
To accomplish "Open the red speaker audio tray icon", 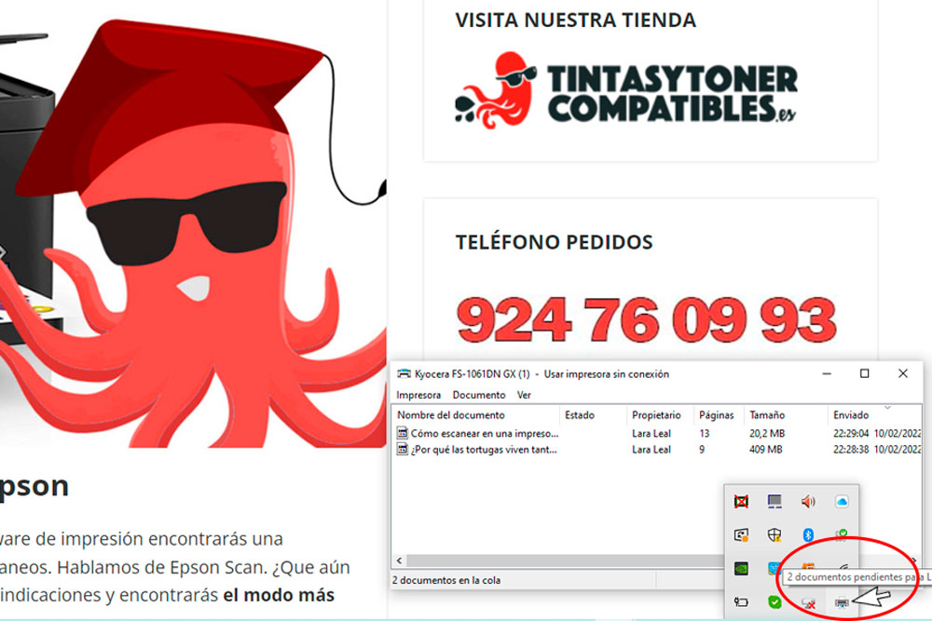I will 808,502.
